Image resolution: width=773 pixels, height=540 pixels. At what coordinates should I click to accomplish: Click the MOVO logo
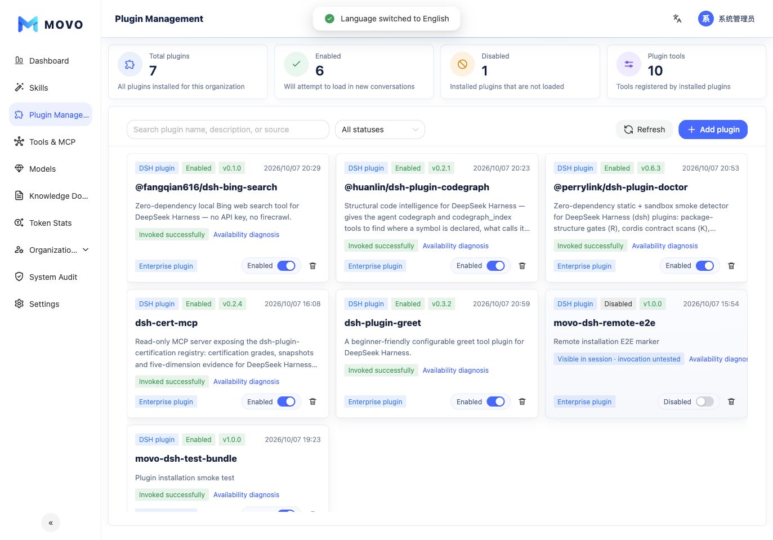51,24
